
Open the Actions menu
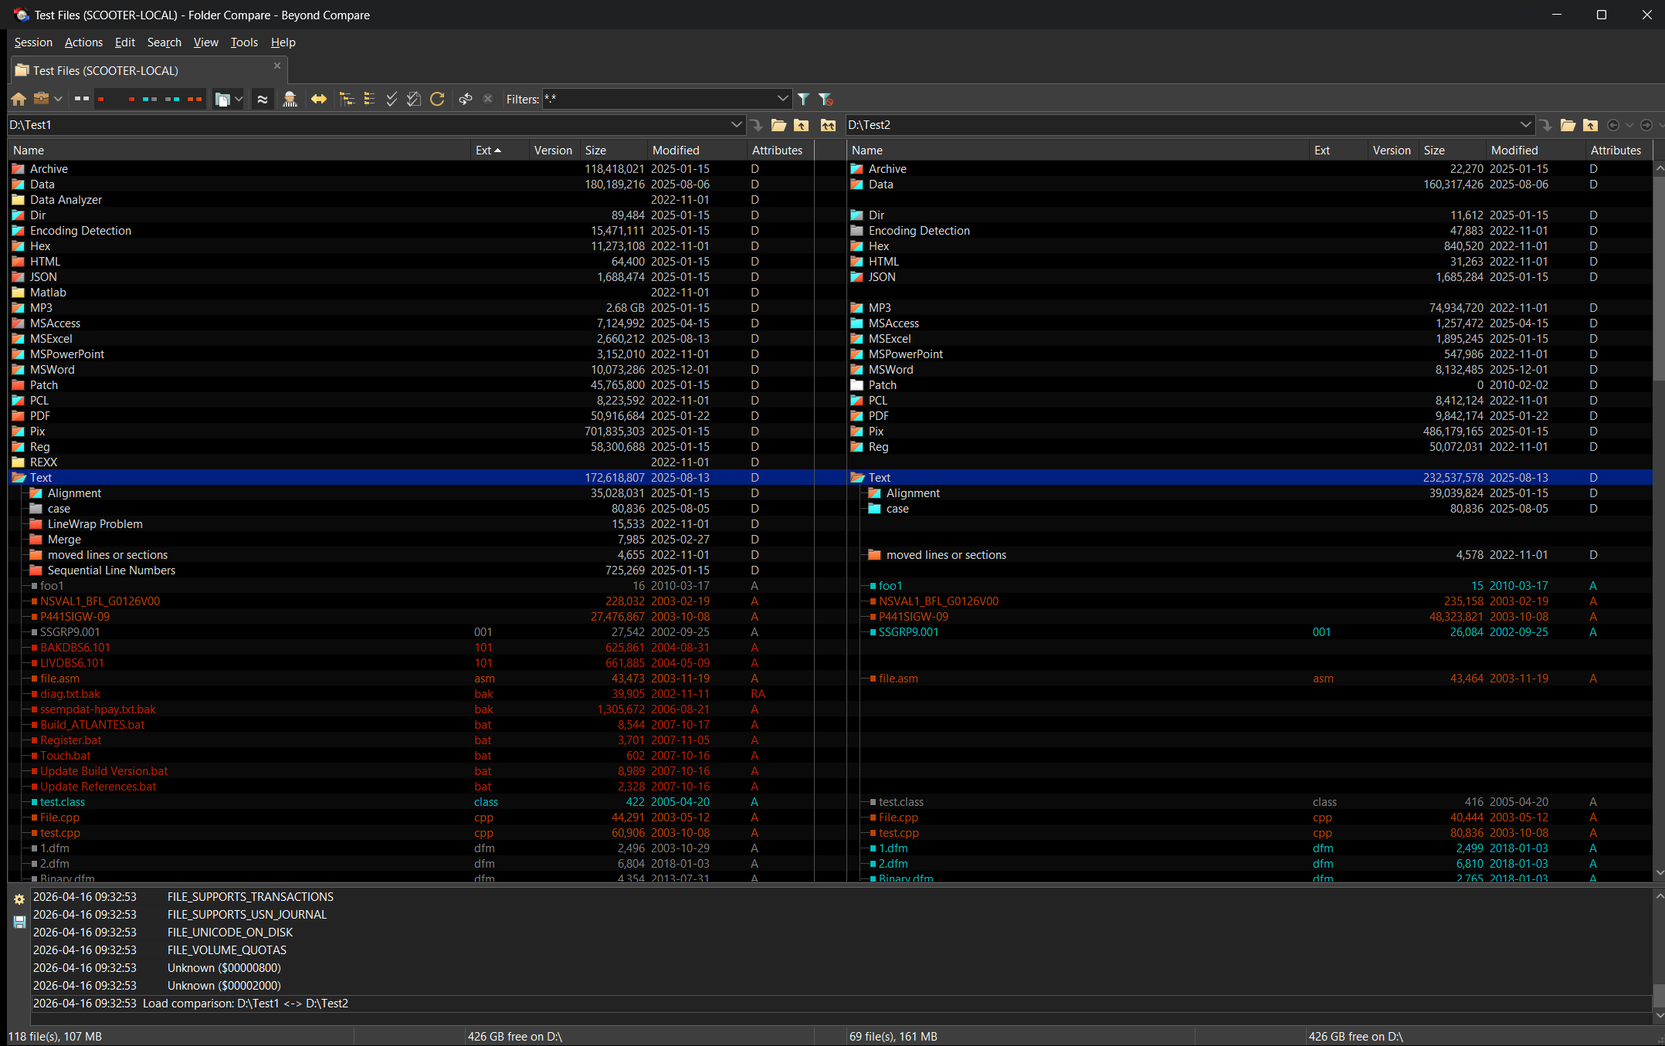click(x=83, y=42)
